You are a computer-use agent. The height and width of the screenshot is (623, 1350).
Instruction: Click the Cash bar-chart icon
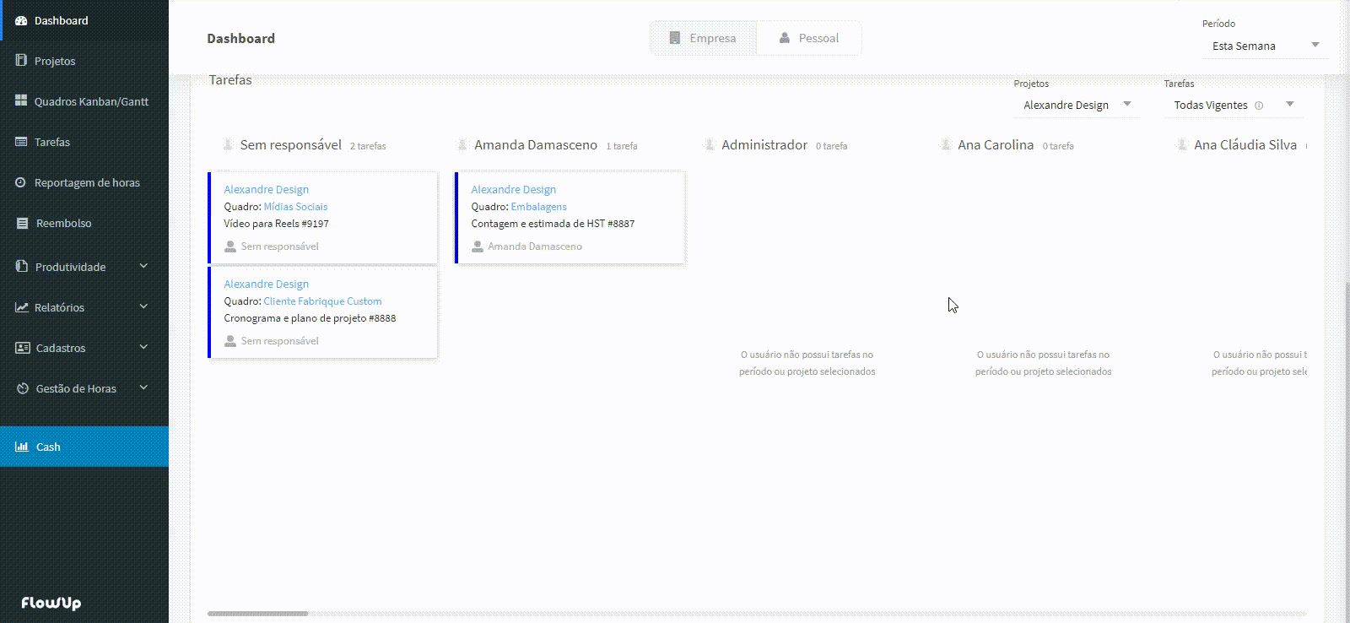[x=22, y=447]
